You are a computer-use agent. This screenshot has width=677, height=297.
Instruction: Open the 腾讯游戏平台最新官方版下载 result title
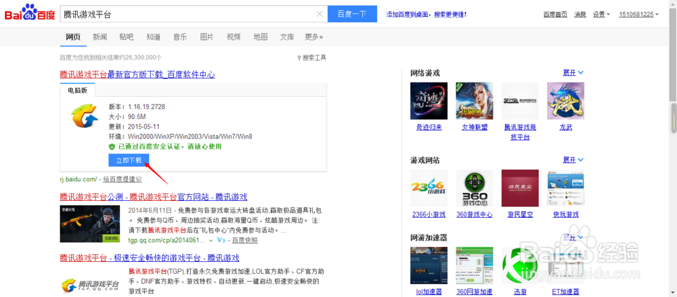[x=137, y=74]
